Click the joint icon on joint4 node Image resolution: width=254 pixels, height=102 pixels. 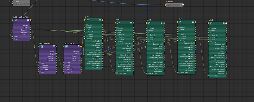pyautogui.click(x=180, y=22)
